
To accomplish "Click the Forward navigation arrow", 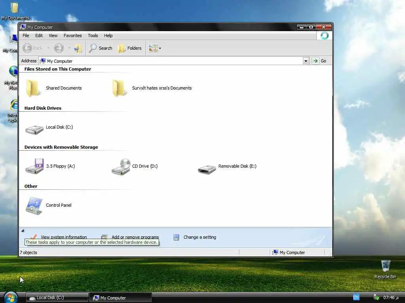I will pyautogui.click(x=59, y=48).
